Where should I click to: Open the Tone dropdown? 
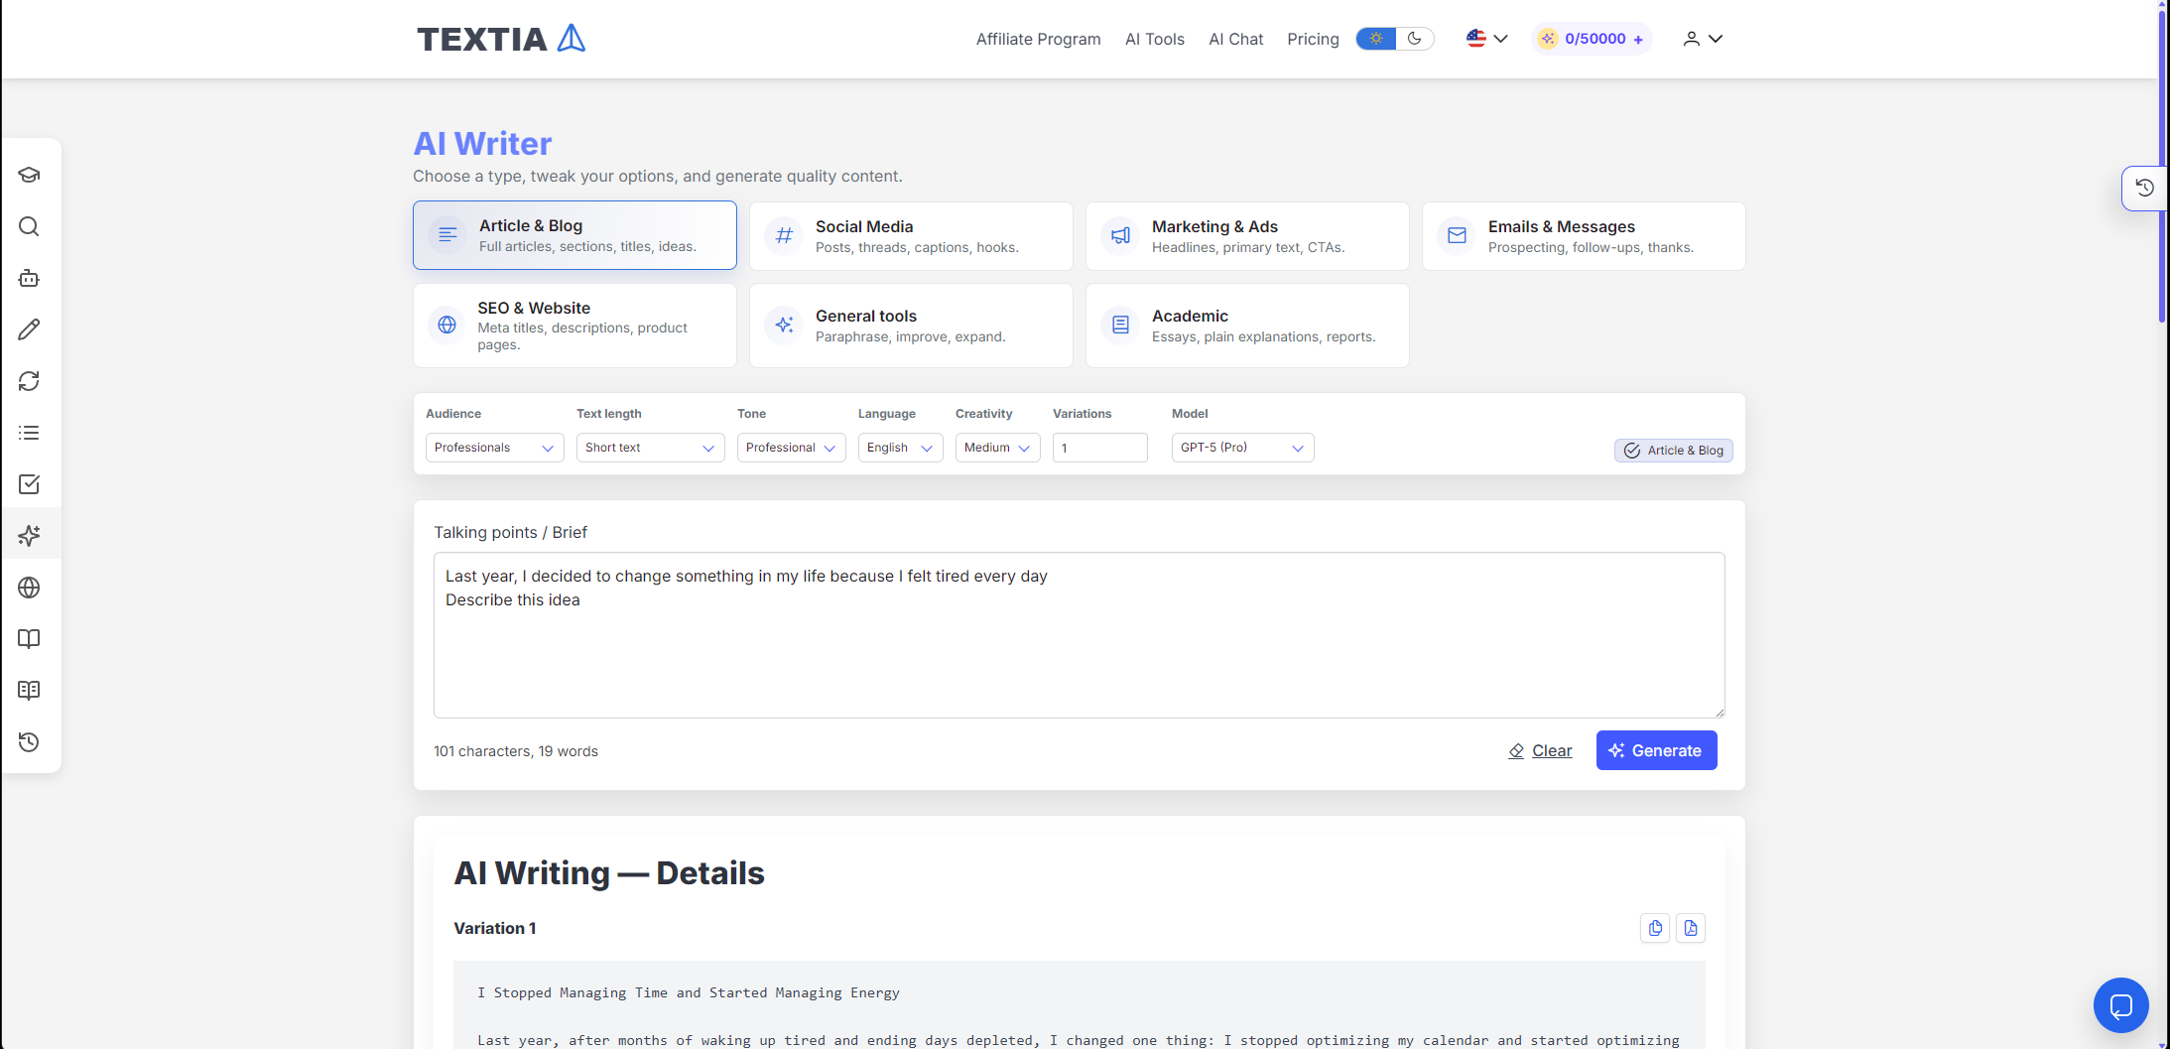pos(792,448)
